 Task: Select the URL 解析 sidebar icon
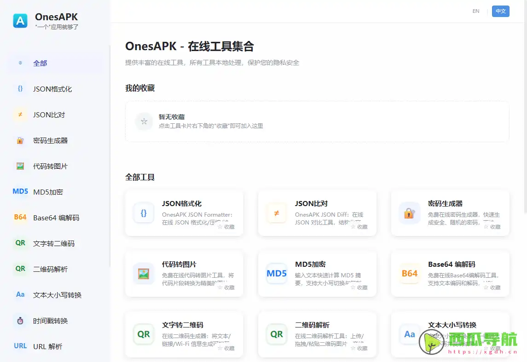point(20,346)
